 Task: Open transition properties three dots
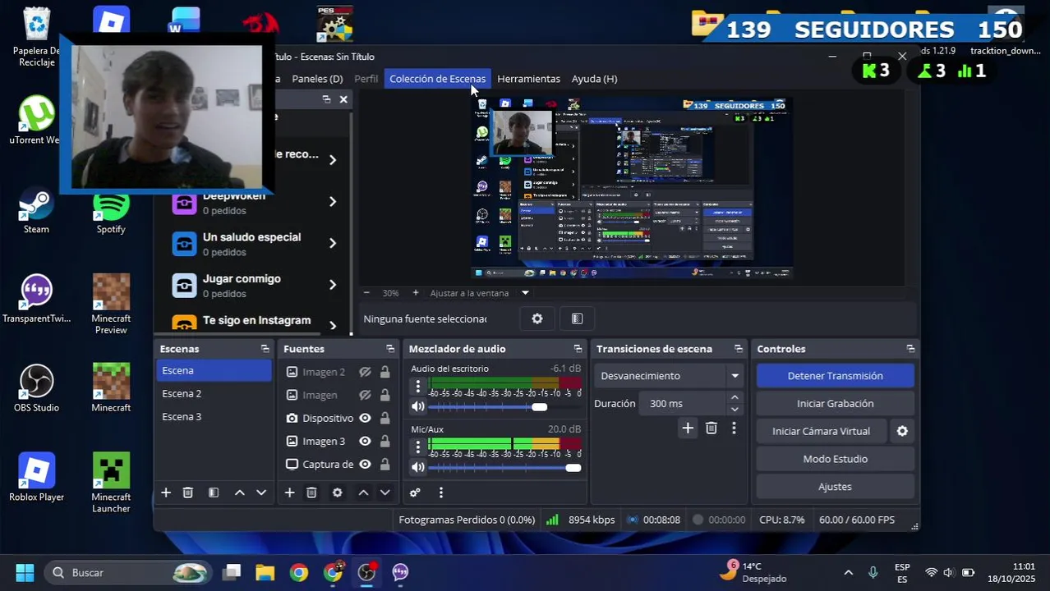[x=734, y=428]
